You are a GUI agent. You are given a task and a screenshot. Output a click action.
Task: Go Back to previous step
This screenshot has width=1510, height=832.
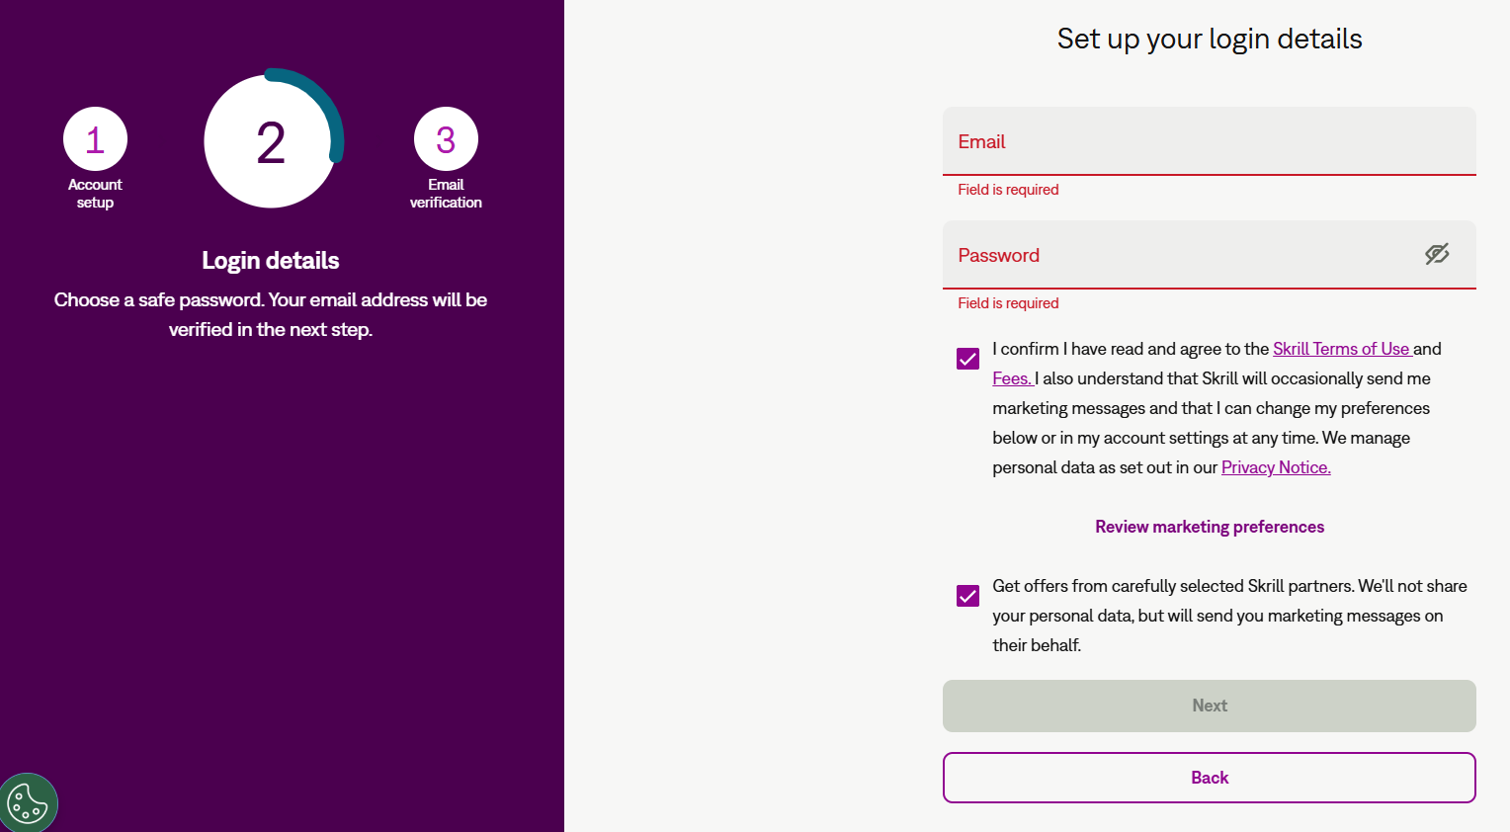coord(1210,778)
